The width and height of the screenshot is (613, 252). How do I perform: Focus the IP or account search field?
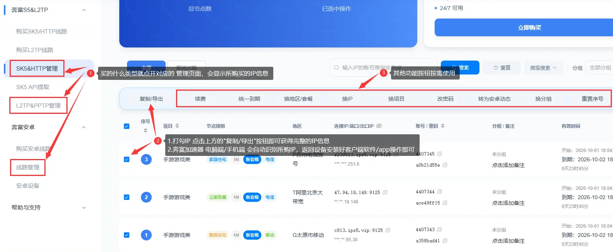[x=384, y=68]
